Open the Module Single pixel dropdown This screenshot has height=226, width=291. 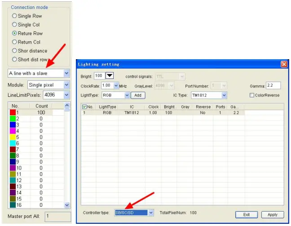(66, 85)
